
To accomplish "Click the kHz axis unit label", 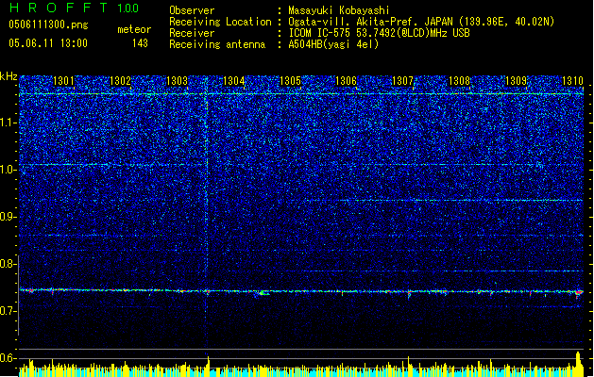I will pos(8,76).
